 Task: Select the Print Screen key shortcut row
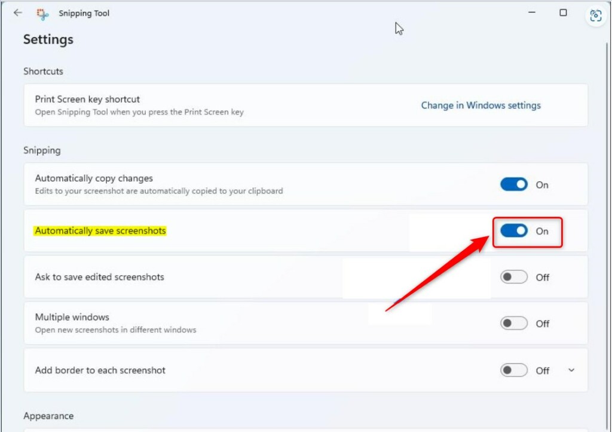239,105
